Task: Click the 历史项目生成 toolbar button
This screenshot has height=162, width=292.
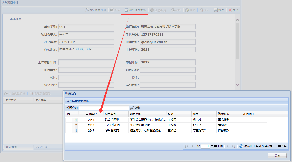Action: 135,10
